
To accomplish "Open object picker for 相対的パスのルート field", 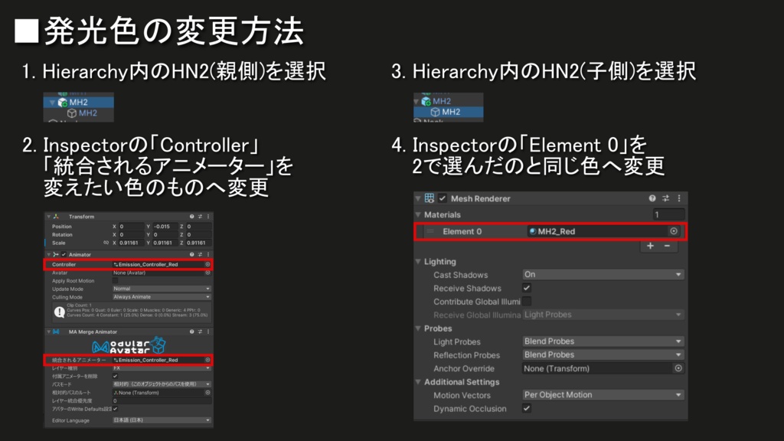I will pyautogui.click(x=207, y=393).
